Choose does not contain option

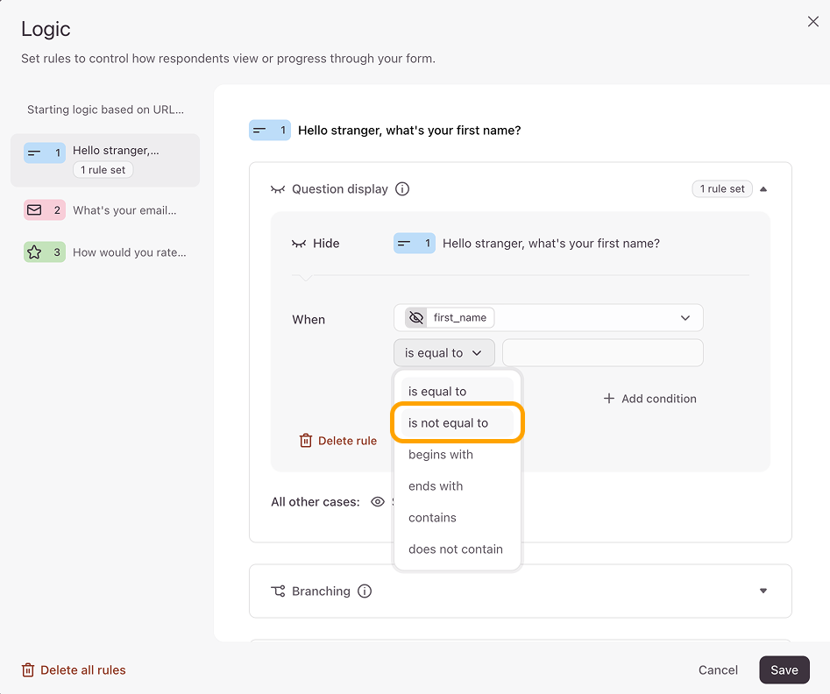(458, 549)
